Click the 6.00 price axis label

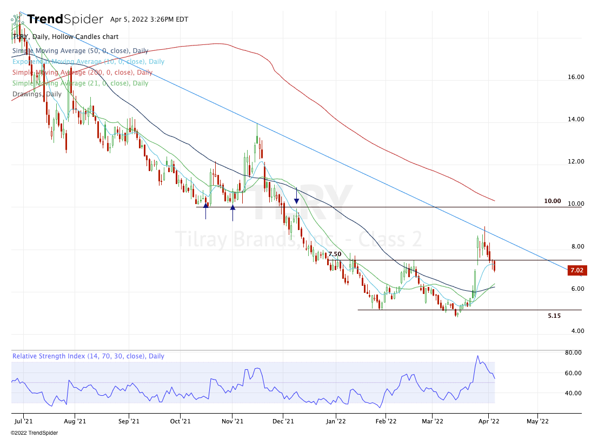click(x=577, y=289)
